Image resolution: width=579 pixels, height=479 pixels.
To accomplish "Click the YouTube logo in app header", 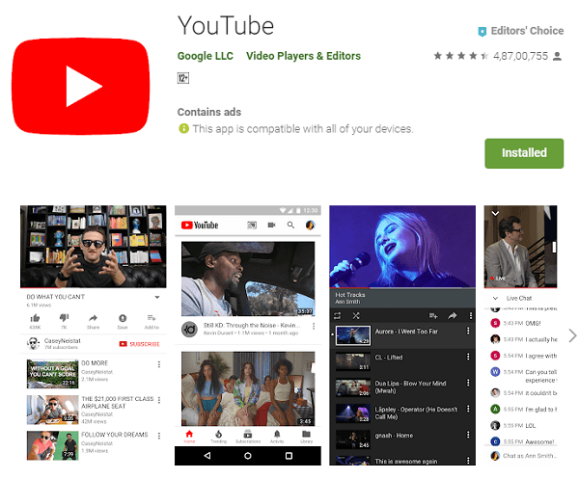I will [x=200, y=225].
